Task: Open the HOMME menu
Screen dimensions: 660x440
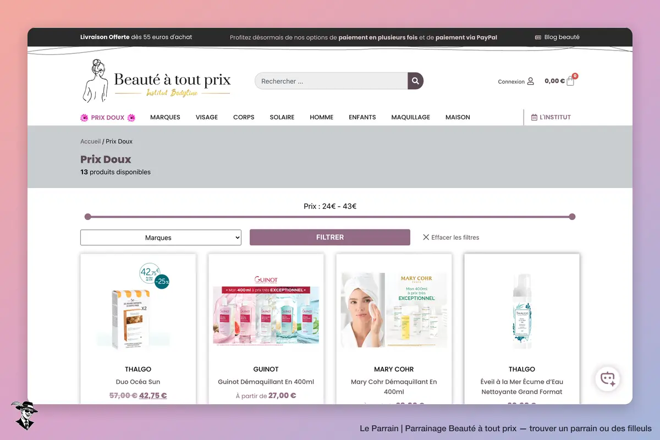Action: click(x=322, y=117)
